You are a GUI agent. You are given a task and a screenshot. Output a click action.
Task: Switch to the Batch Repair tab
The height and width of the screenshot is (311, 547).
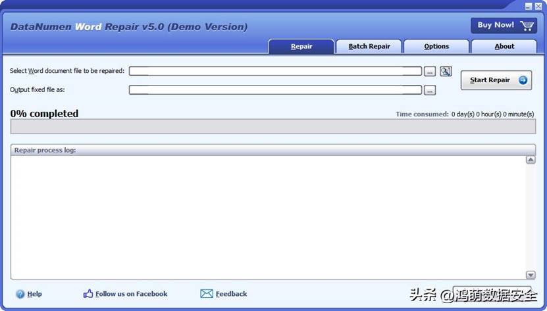369,47
